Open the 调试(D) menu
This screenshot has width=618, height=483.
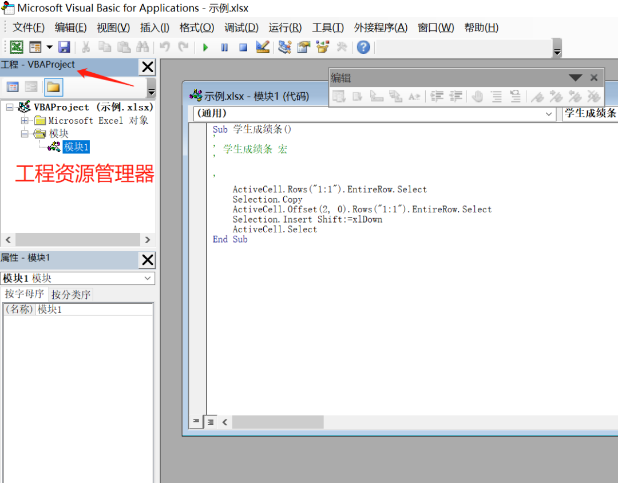(241, 27)
